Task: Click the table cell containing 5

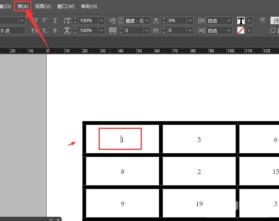Action: point(199,139)
